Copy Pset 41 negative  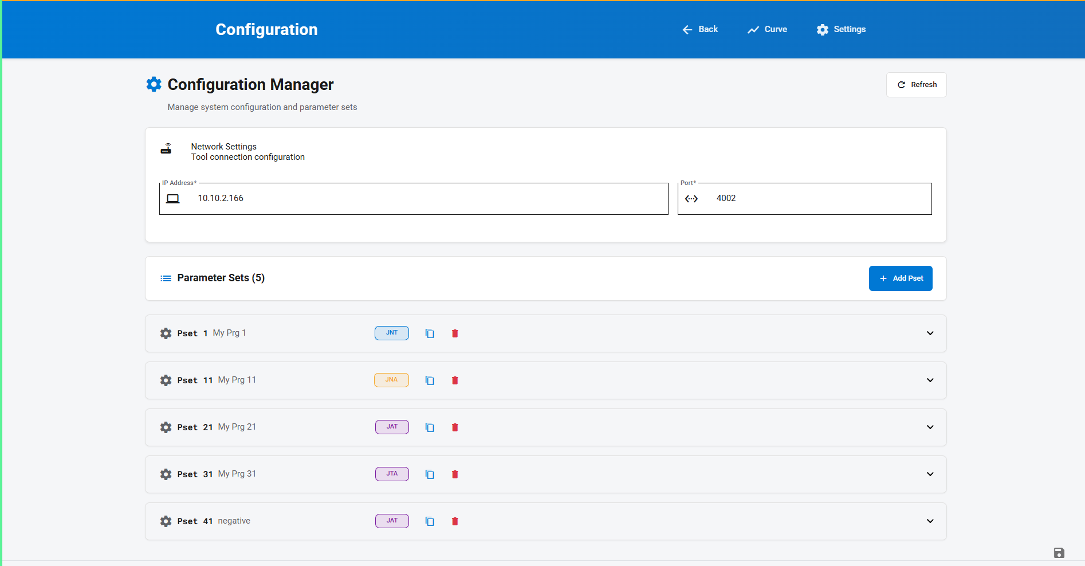click(x=430, y=521)
